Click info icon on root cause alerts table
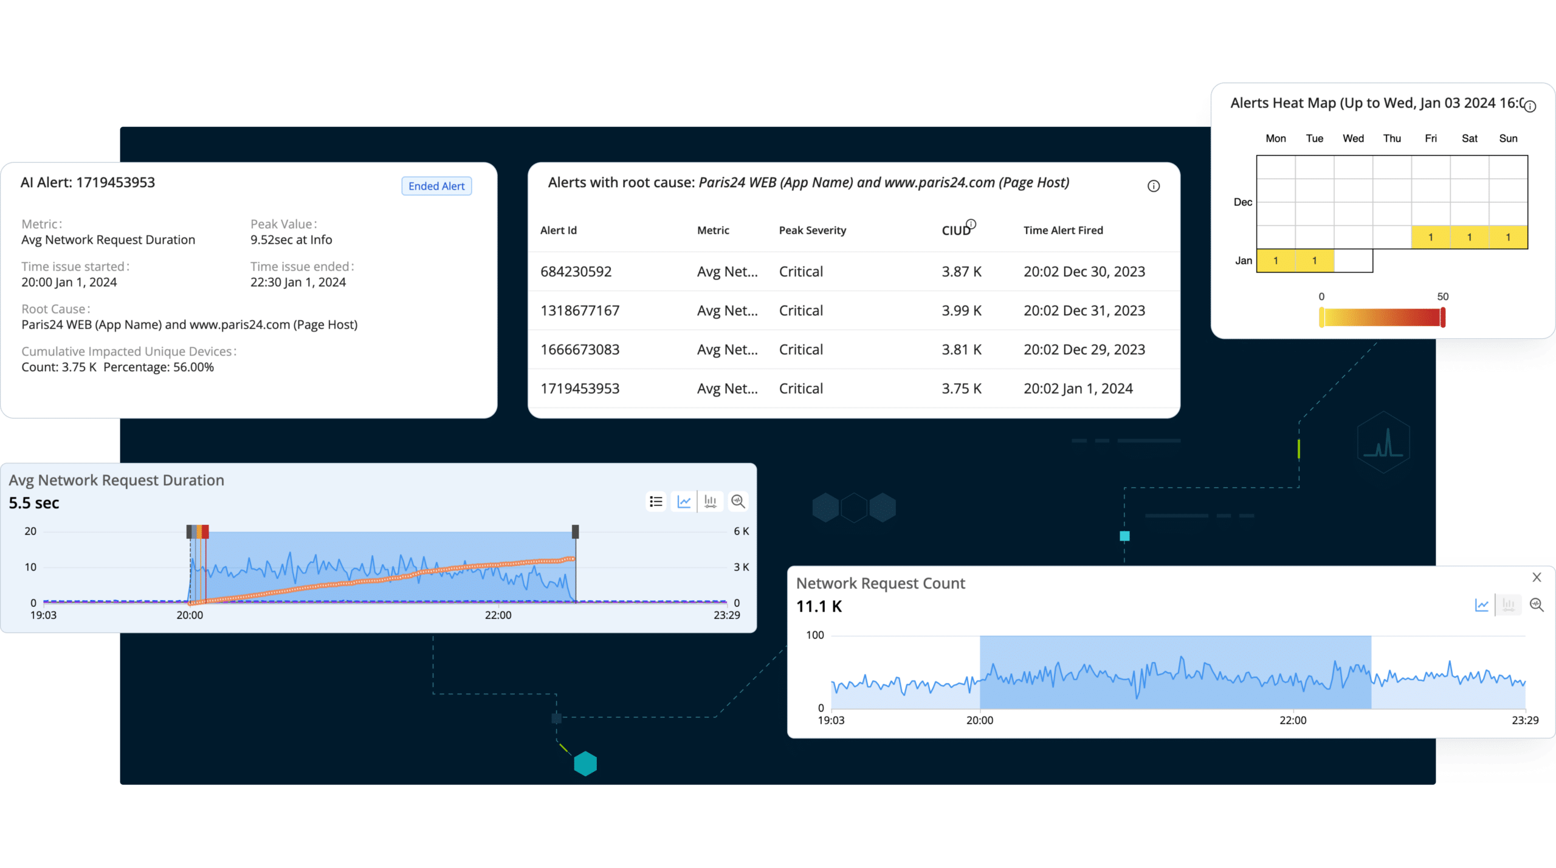 [1154, 186]
